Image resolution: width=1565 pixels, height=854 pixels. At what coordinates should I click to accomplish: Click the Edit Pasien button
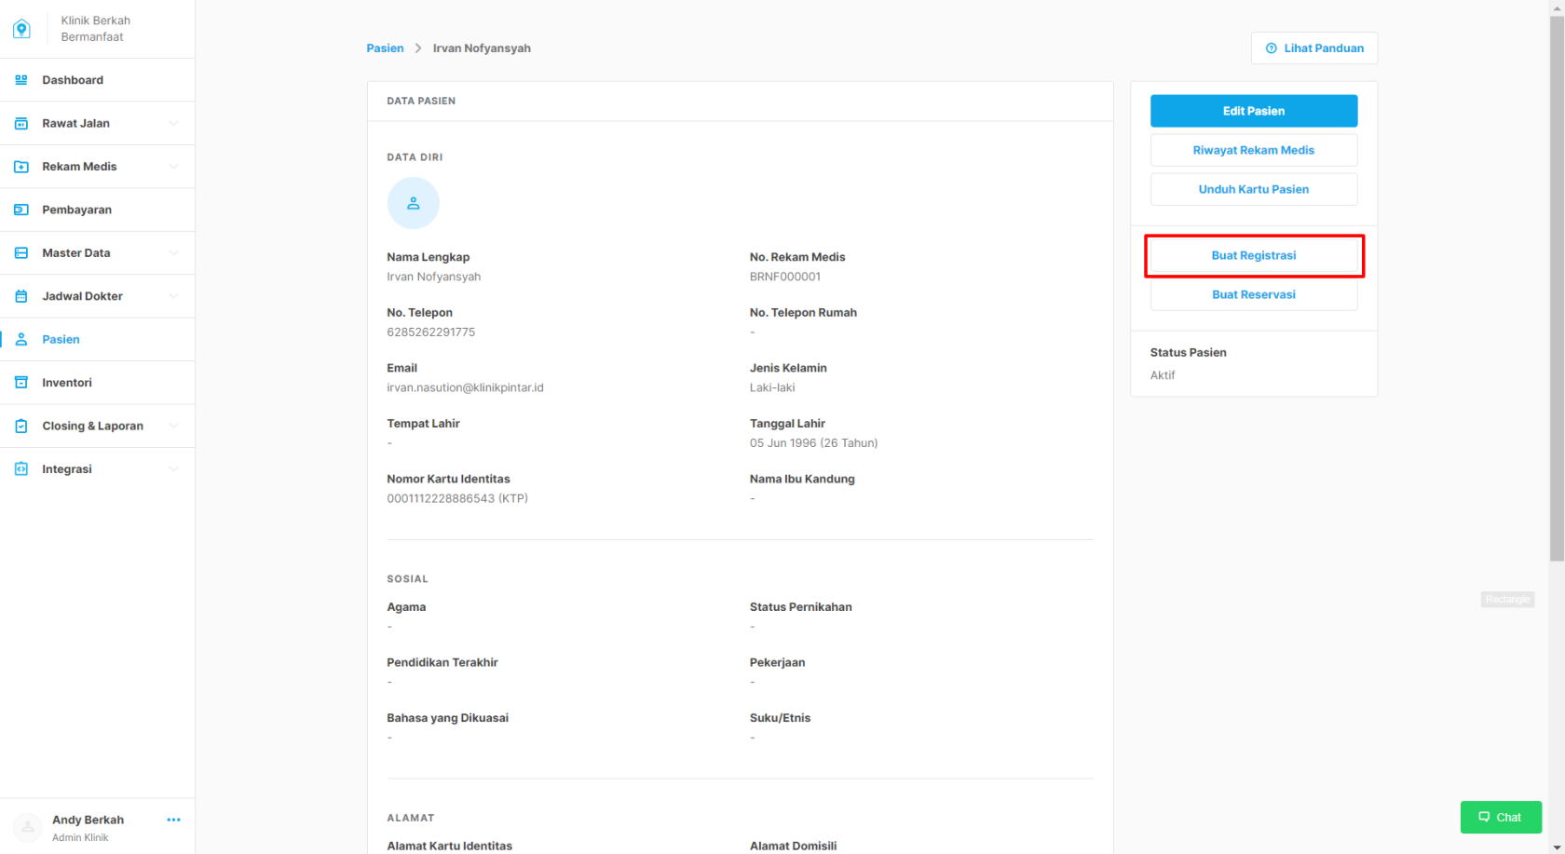[1254, 111]
